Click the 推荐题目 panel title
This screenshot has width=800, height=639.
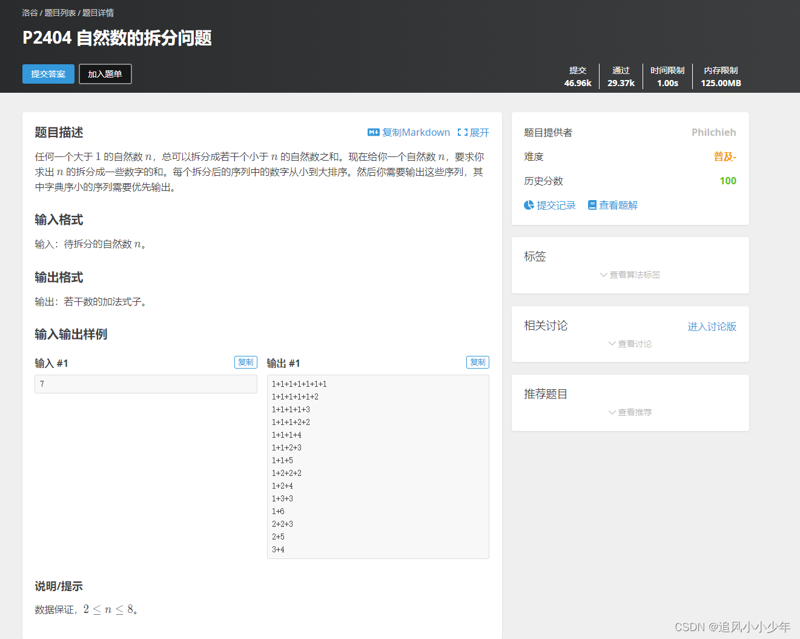pos(546,394)
